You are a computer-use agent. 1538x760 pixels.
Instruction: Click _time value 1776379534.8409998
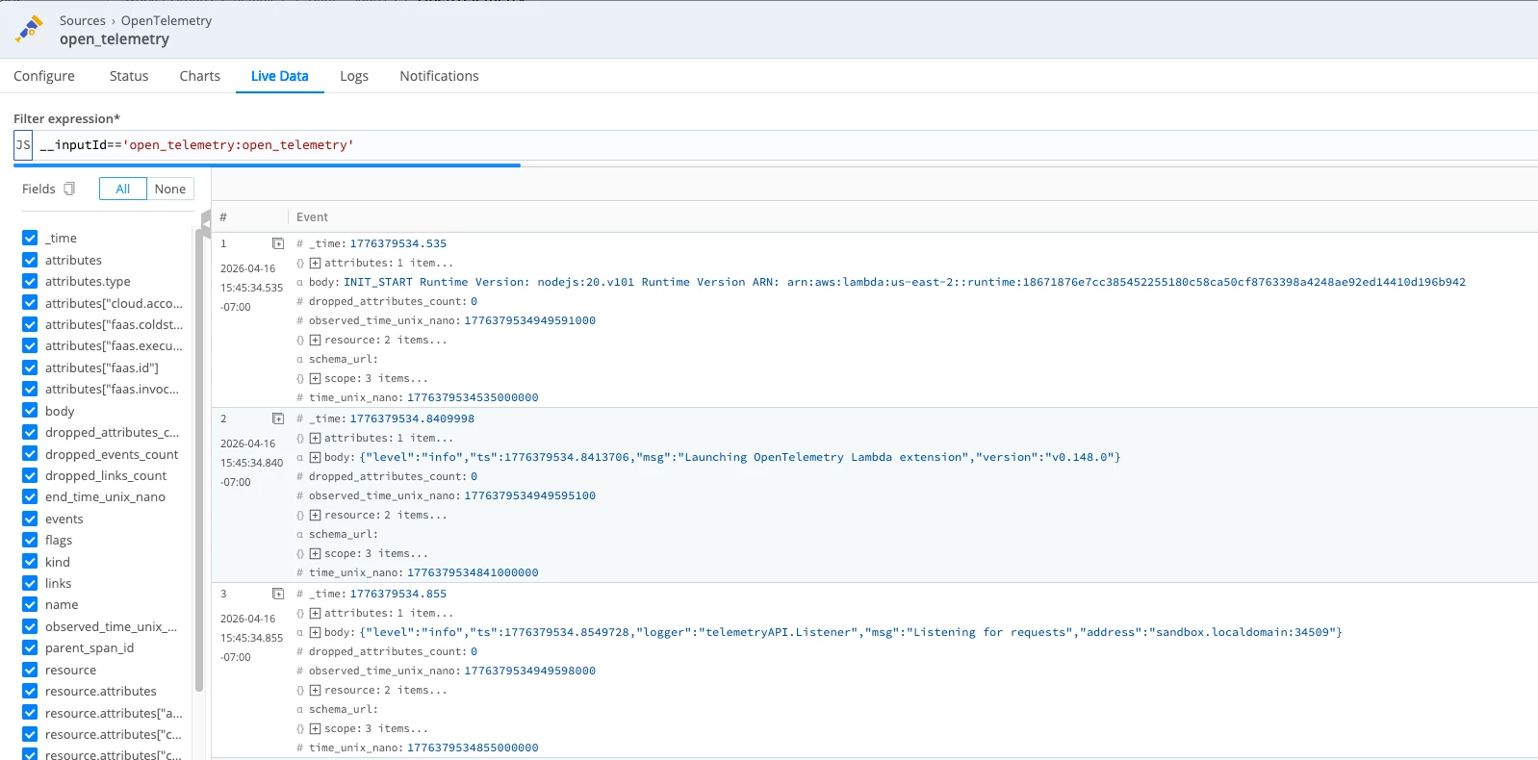[x=412, y=418]
